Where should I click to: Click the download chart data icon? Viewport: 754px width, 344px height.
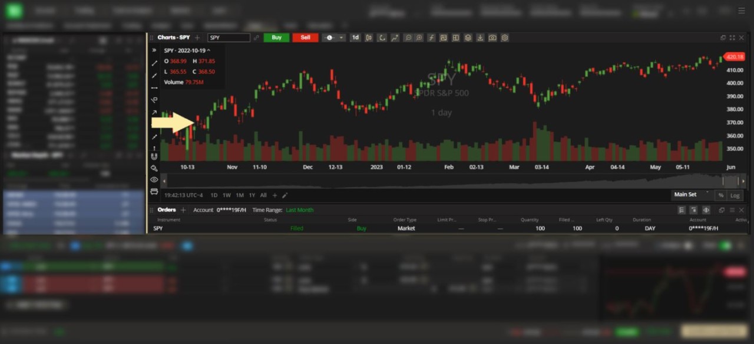[480, 38]
